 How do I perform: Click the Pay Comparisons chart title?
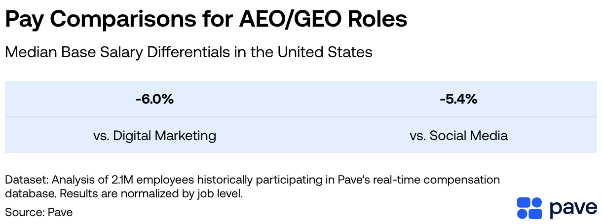tap(206, 20)
